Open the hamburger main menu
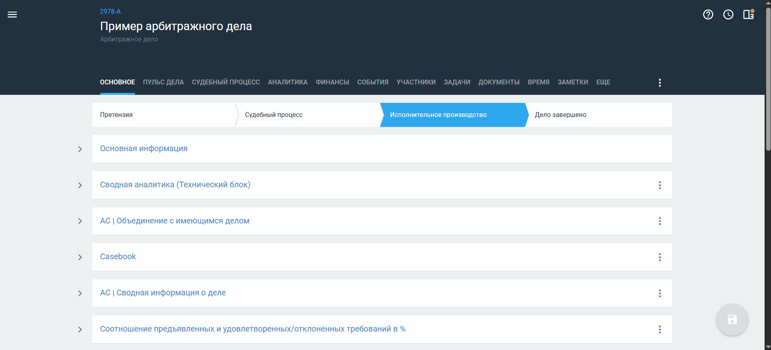The height and width of the screenshot is (350, 771). pyautogui.click(x=12, y=15)
